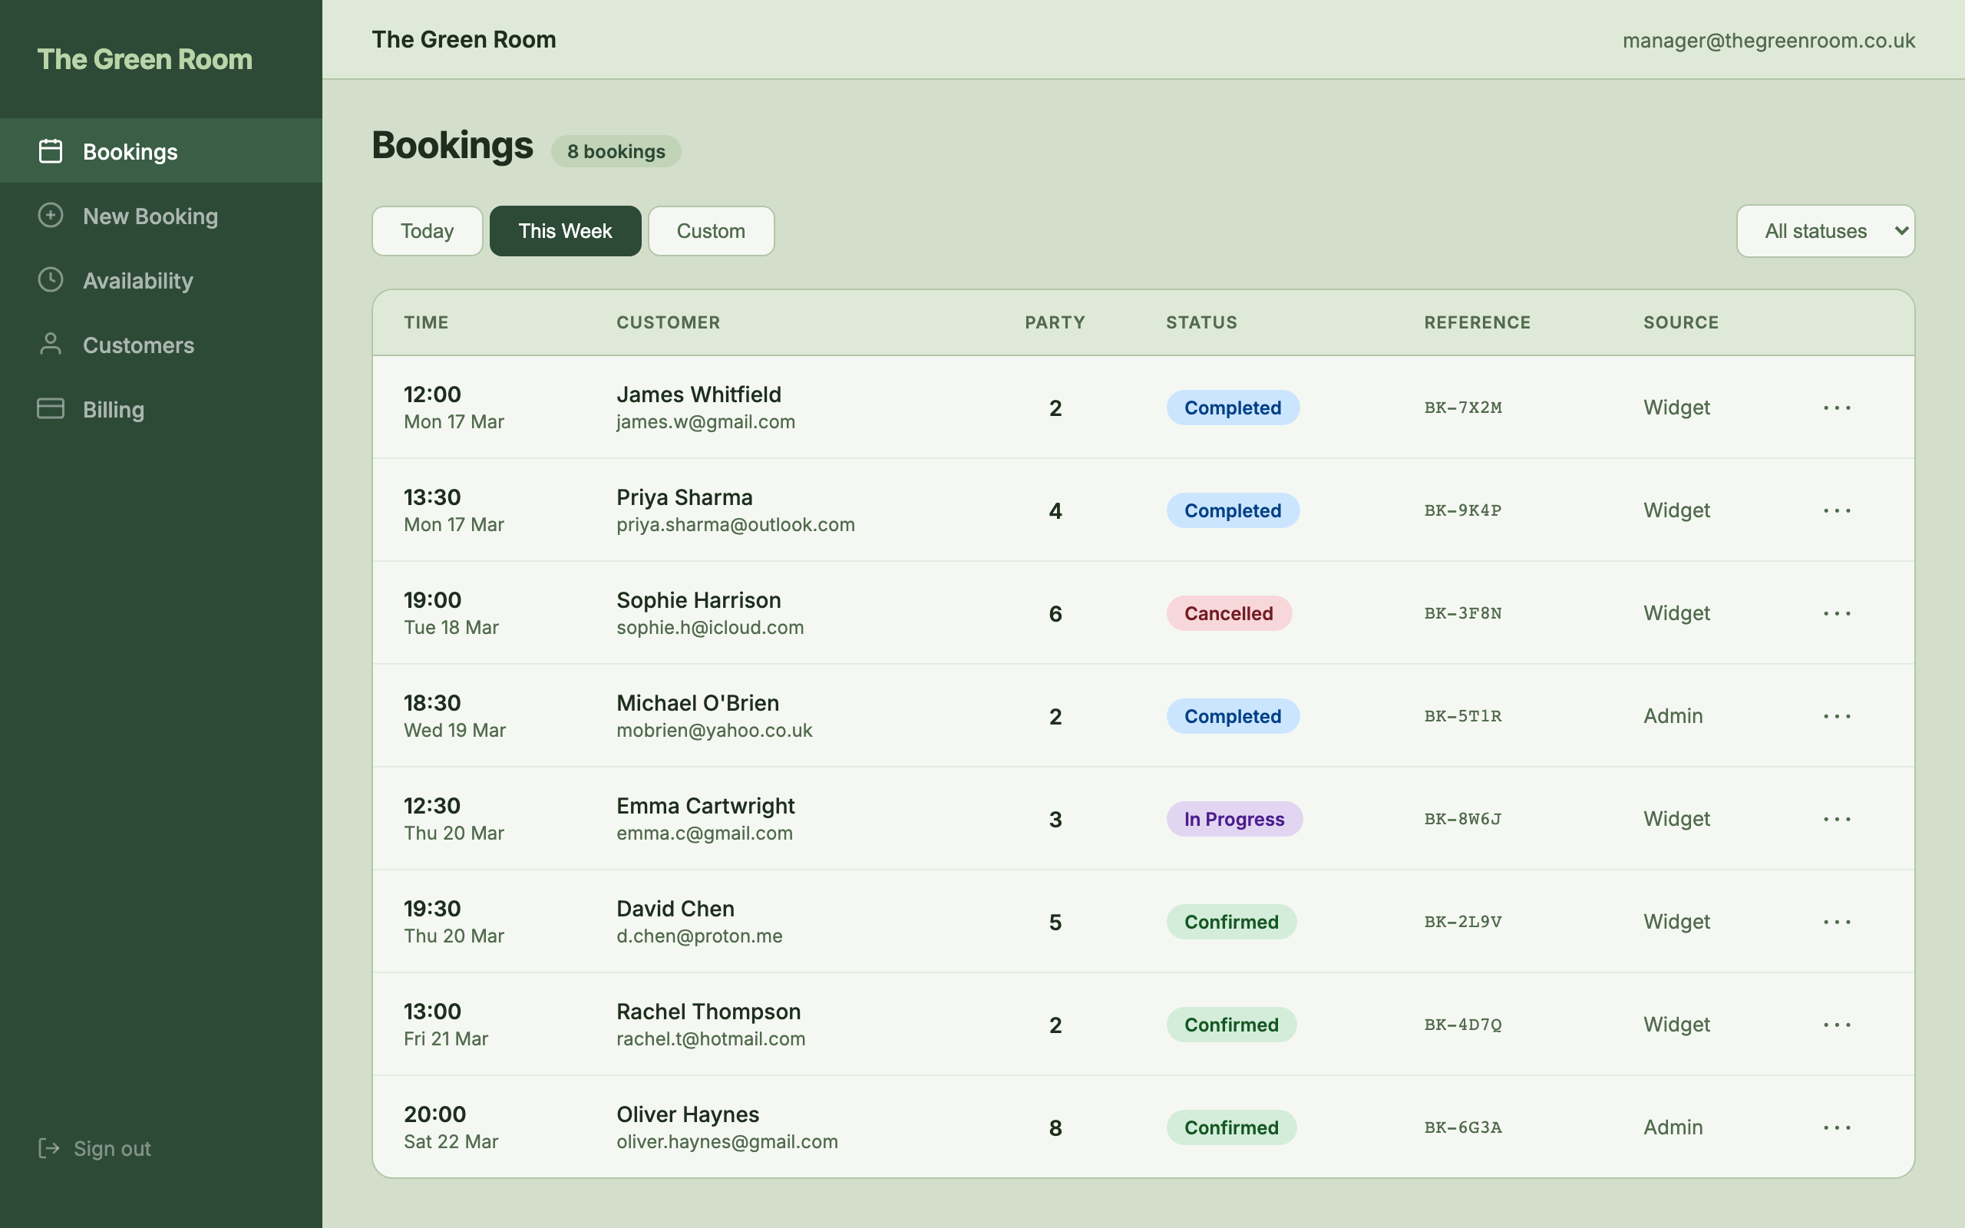Open Billing from the sidebar menu
Viewport: 1965px width, 1228px height.
(112, 408)
